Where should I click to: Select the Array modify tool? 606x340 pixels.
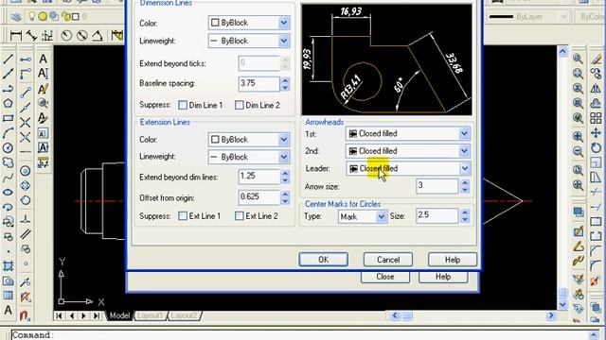click(596, 118)
